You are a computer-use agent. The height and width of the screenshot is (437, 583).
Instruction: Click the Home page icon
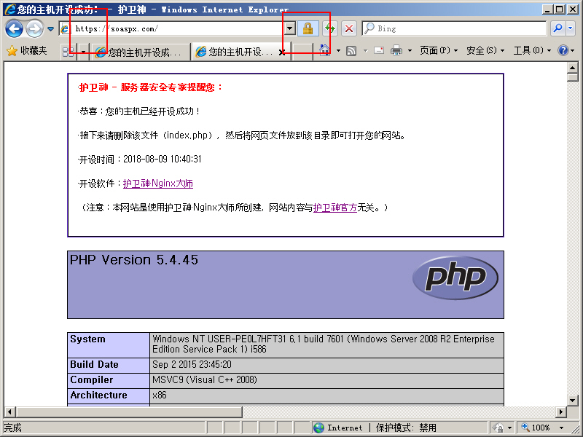(325, 51)
